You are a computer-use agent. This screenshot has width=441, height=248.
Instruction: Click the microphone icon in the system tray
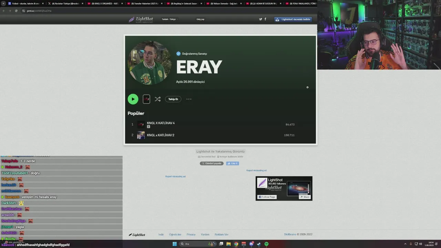pyautogui.click(x=411, y=244)
